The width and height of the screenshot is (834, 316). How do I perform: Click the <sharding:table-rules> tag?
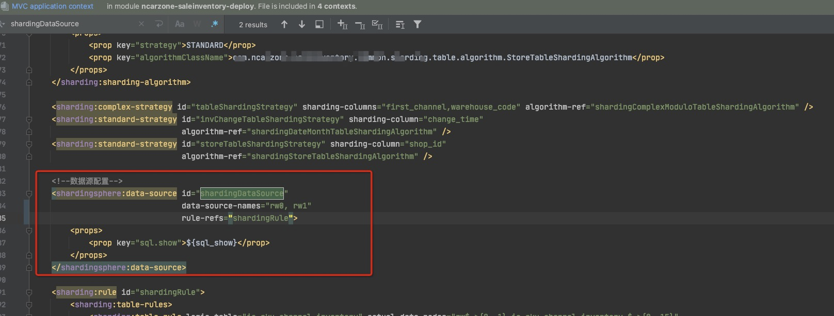pyautogui.click(x=121, y=305)
